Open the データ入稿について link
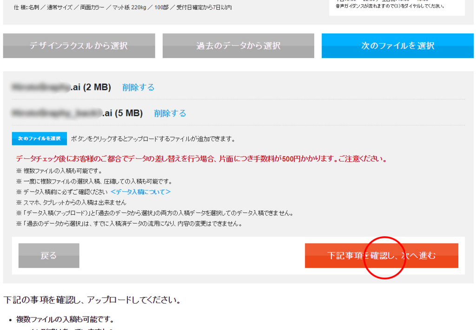 pos(140,192)
